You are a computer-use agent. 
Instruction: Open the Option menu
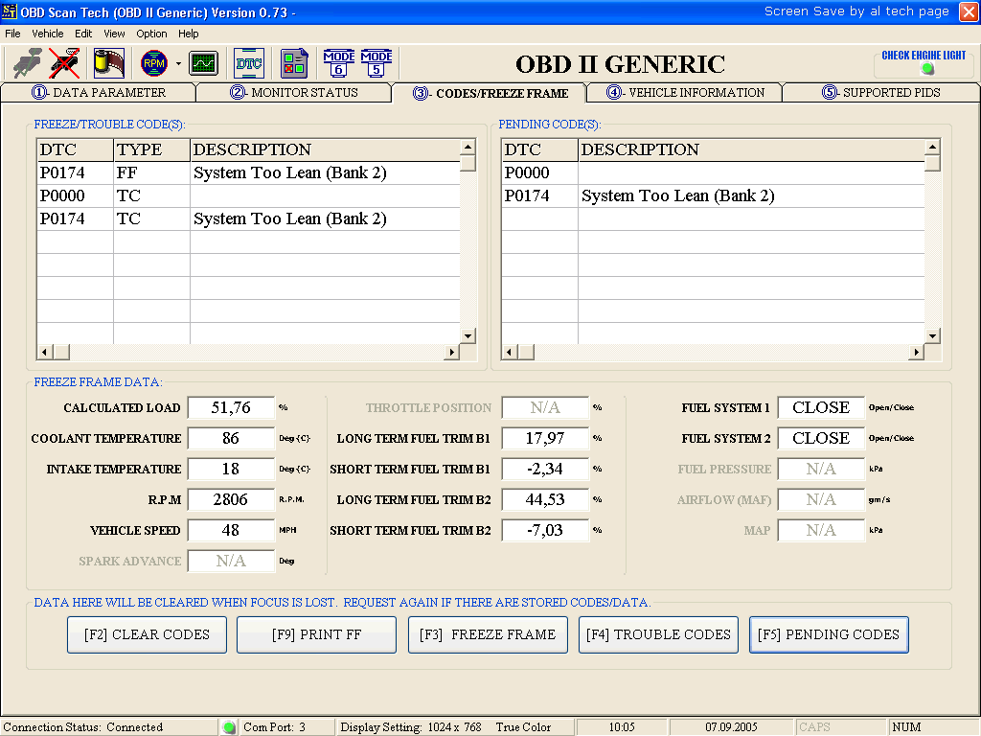151,34
